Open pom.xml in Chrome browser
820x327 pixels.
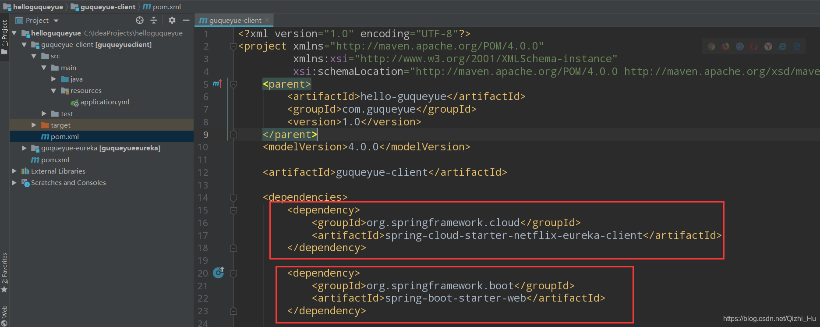click(x=711, y=46)
